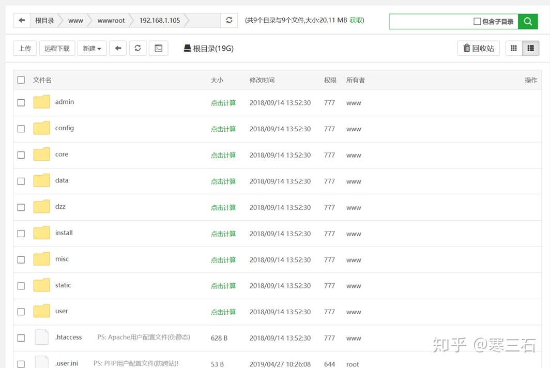
Task: Click the 文件名 column header
Action: [x=42, y=80]
